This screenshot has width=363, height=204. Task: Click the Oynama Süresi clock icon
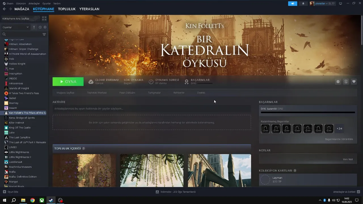(151, 82)
